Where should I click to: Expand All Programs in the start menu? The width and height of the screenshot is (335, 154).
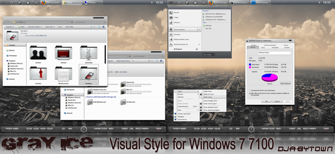[x=185, y=49]
